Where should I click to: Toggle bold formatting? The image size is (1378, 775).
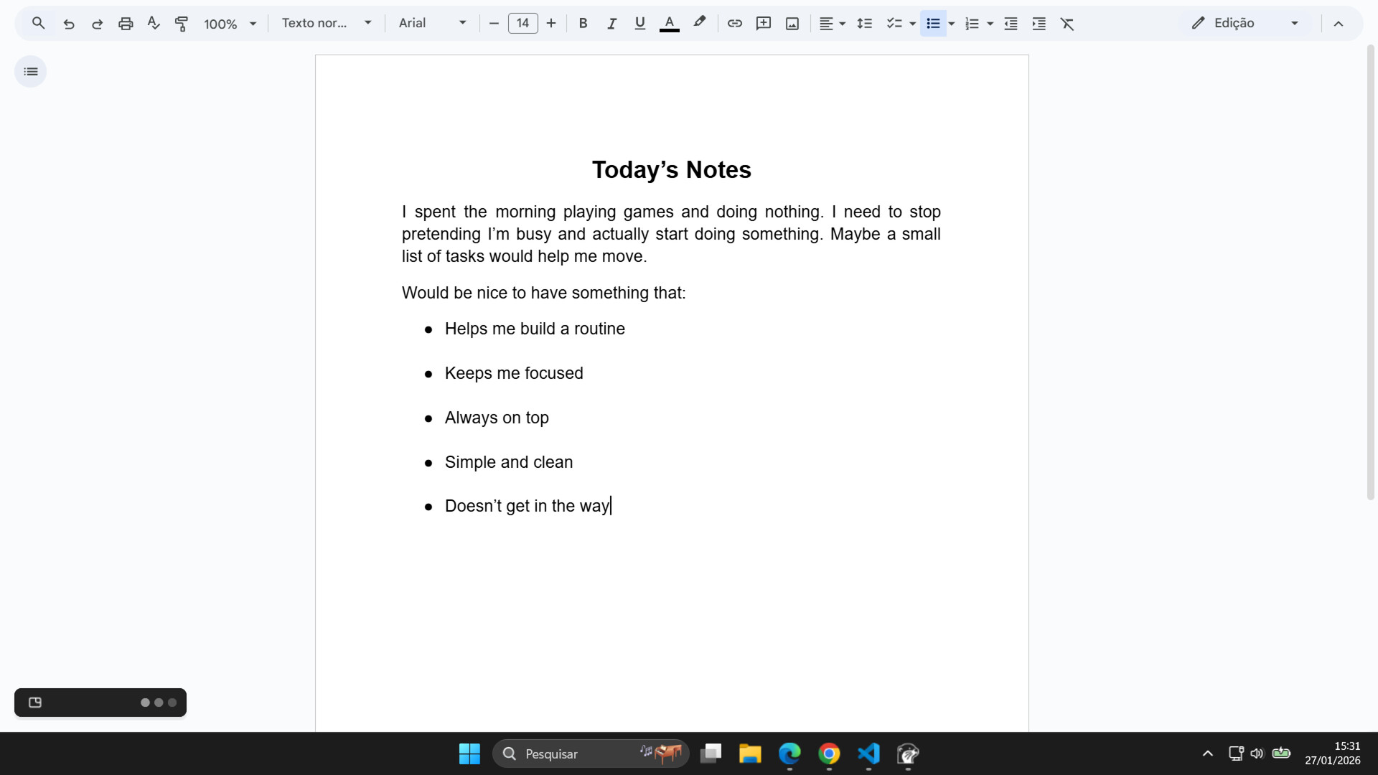pos(583,23)
